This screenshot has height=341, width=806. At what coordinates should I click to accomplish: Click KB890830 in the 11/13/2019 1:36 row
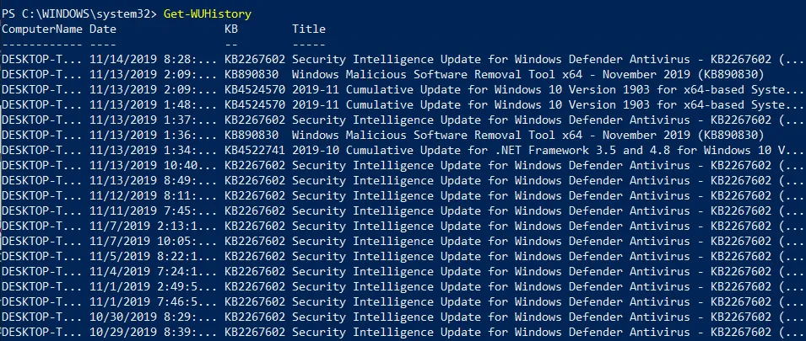[252, 135]
